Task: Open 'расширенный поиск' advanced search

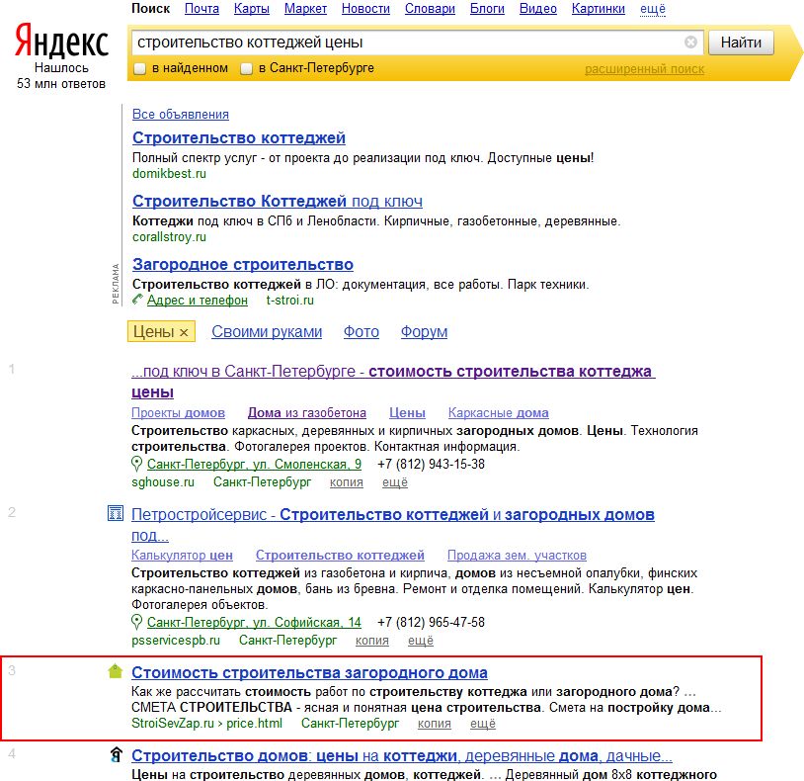Action: click(x=645, y=69)
